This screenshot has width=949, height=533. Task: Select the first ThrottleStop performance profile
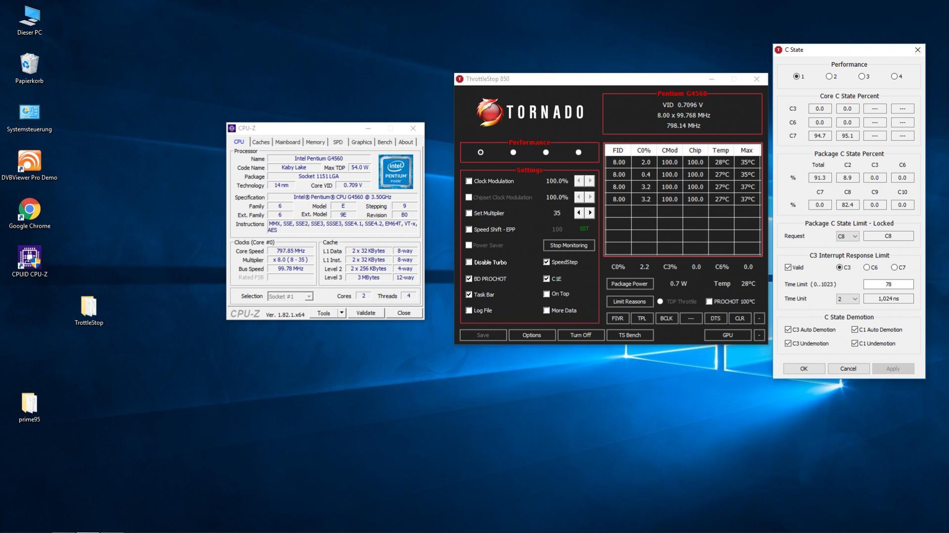click(480, 153)
